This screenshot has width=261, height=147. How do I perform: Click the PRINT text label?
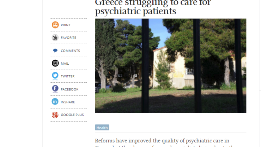coord(66,25)
